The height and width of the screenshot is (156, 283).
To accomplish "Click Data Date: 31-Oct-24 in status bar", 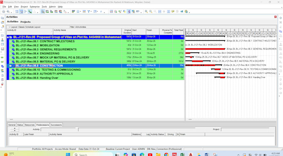I will click(89, 149).
